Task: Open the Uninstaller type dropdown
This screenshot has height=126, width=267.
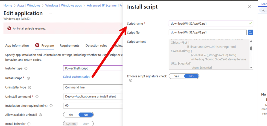Action: click(93, 87)
